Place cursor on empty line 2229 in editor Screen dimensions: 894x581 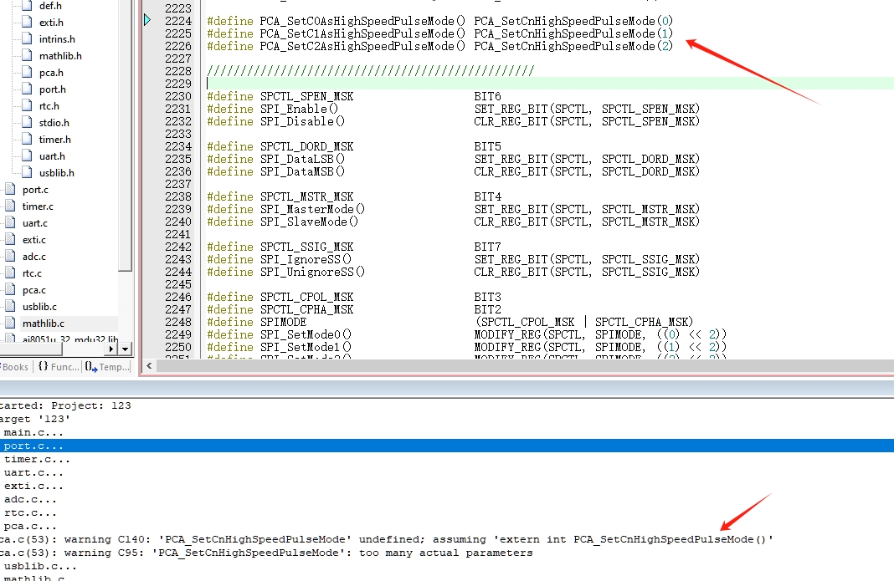[x=502, y=84]
